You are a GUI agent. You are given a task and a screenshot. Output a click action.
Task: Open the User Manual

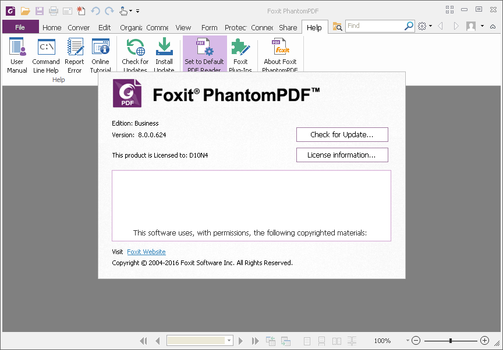tap(17, 55)
